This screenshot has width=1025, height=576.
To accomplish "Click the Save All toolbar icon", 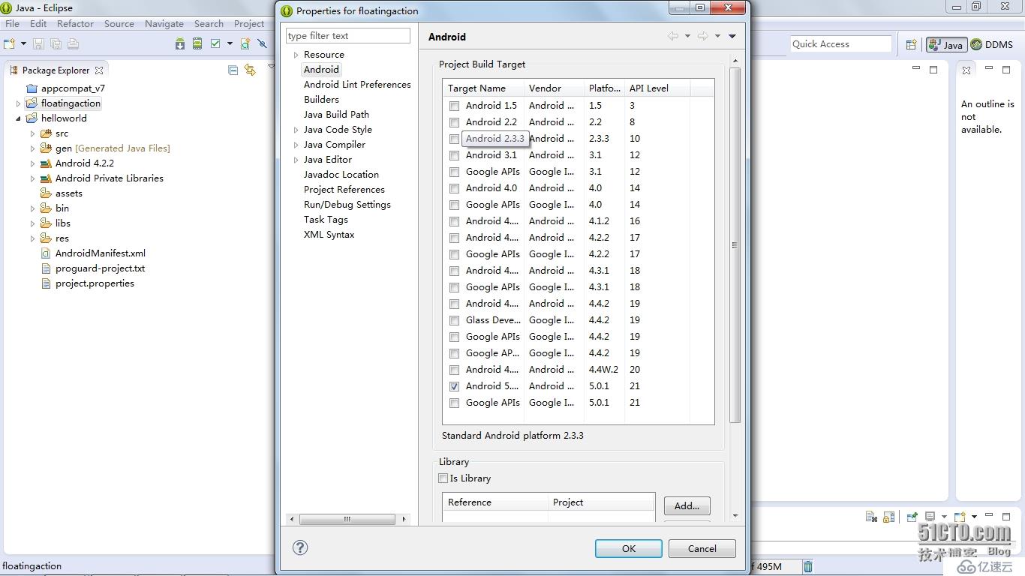I will click(56, 44).
